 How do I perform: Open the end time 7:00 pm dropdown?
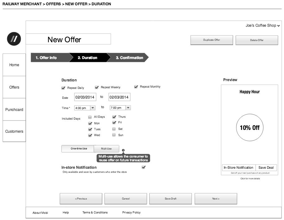click(128, 108)
